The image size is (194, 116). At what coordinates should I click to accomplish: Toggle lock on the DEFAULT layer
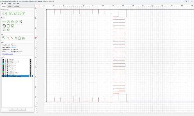(x=7, y=60)
